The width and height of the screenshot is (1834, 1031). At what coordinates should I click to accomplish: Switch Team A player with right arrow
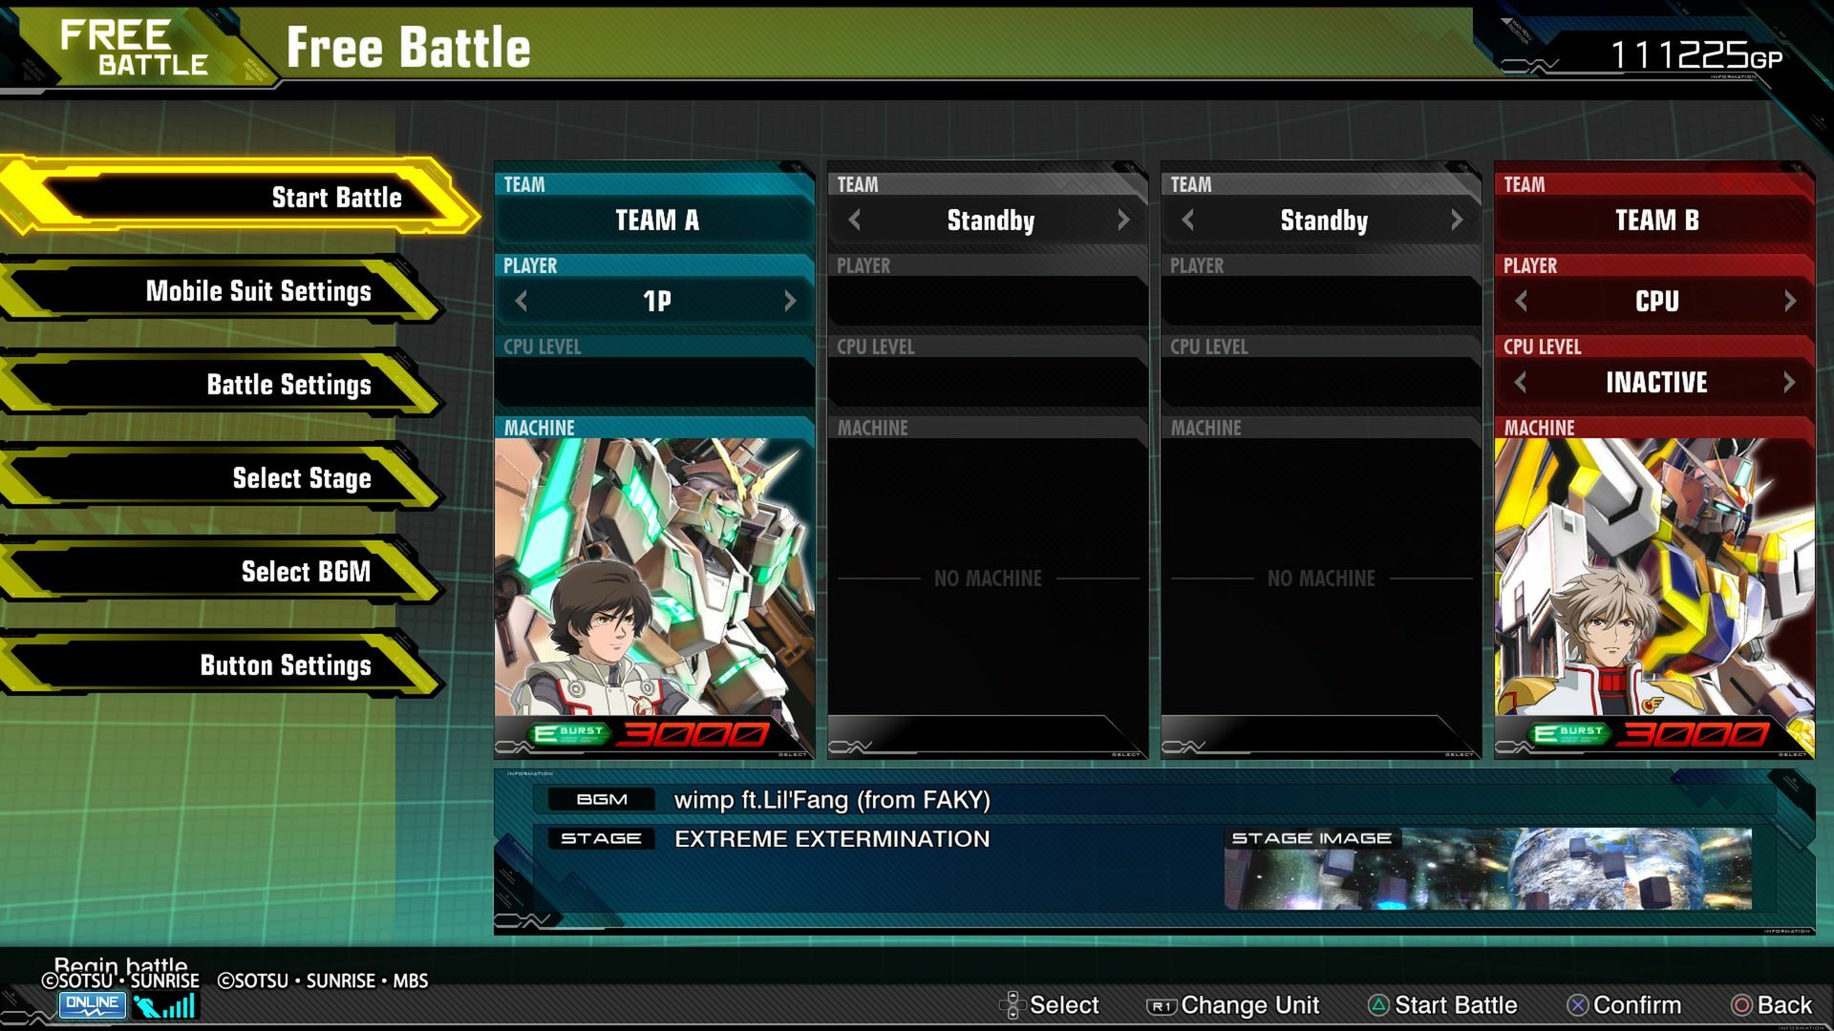[x=790, y=302]
